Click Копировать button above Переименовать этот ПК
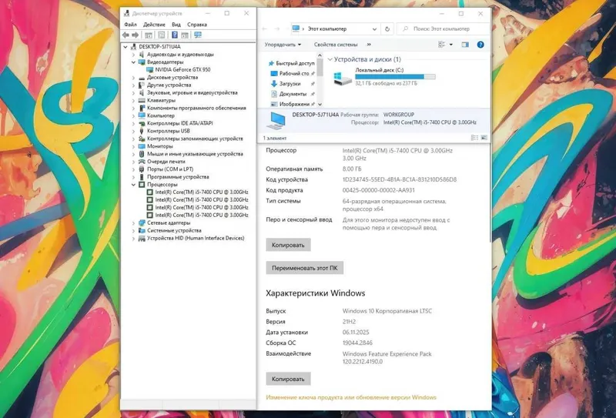This screenshot has height=418, width=616. click(x=288, y=245)
